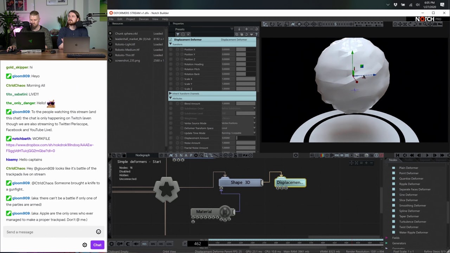Toggle the BIN button in bottom bar
This screenshot has width=450, height=253.
153,244
